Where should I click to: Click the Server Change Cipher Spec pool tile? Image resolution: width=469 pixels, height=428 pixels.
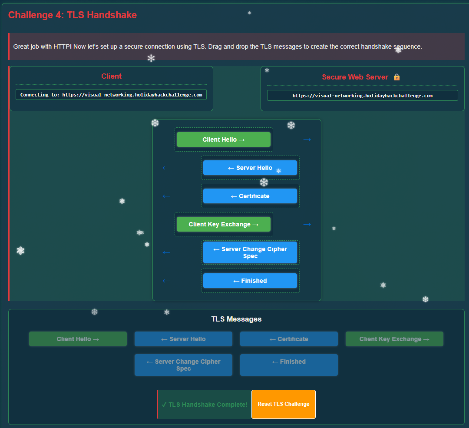[x=183, y=365]
